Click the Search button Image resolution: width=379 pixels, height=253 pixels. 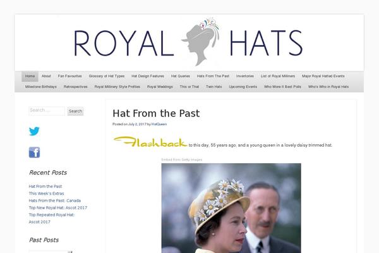(x=75, y=111)
